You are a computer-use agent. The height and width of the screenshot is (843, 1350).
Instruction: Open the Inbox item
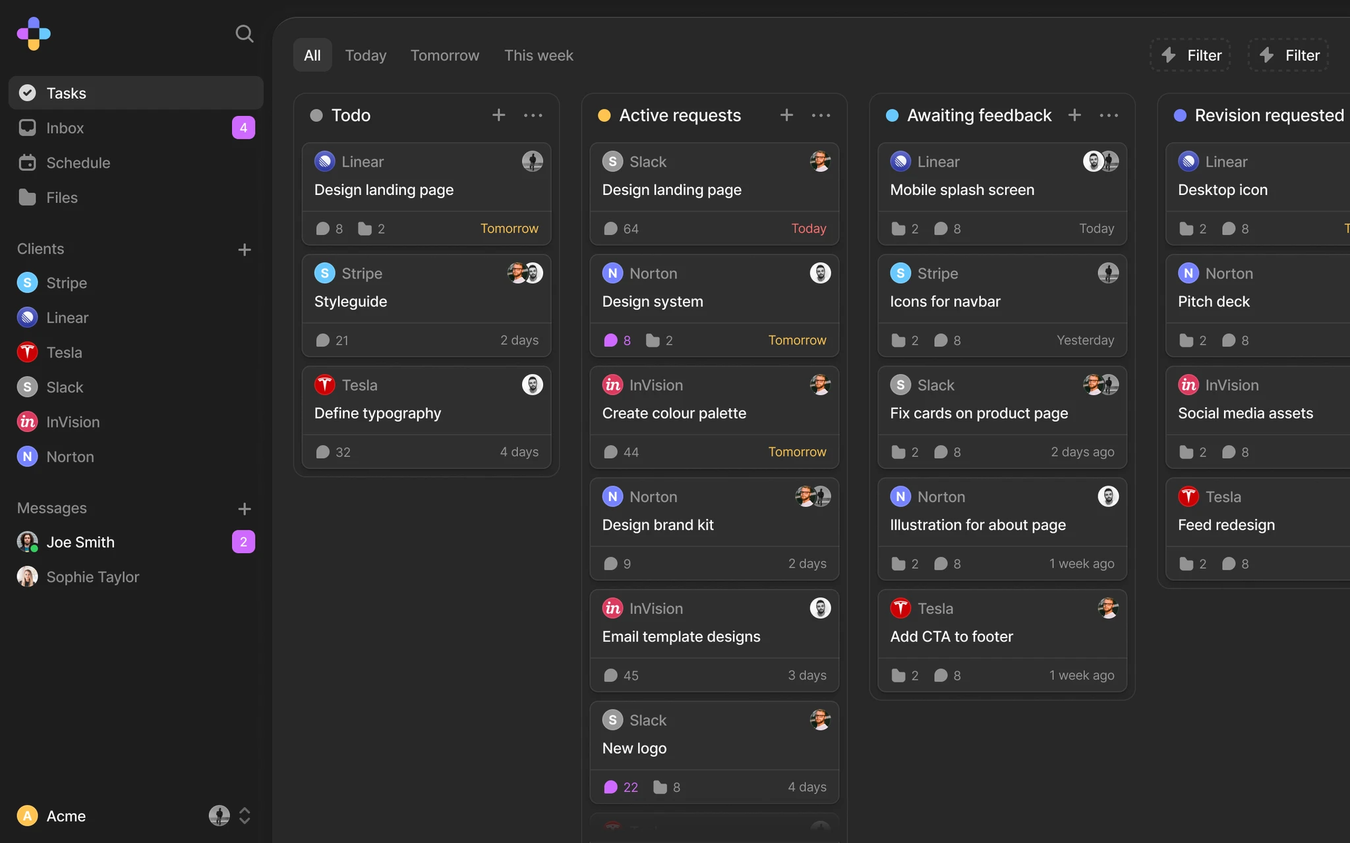coord(136,128)
